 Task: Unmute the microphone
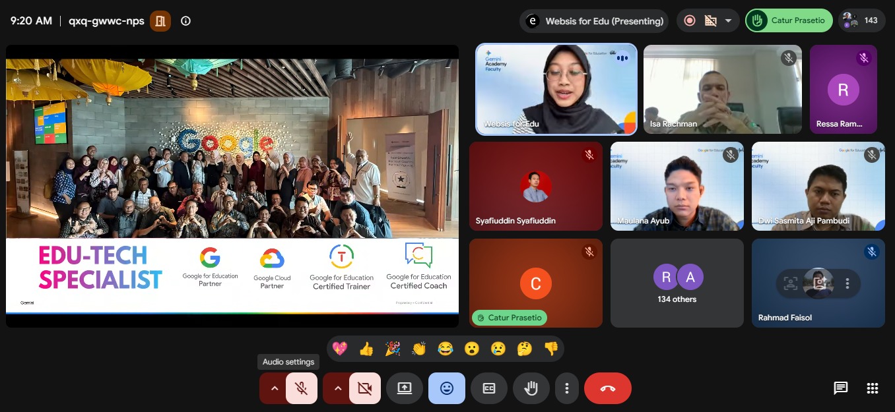302,388
